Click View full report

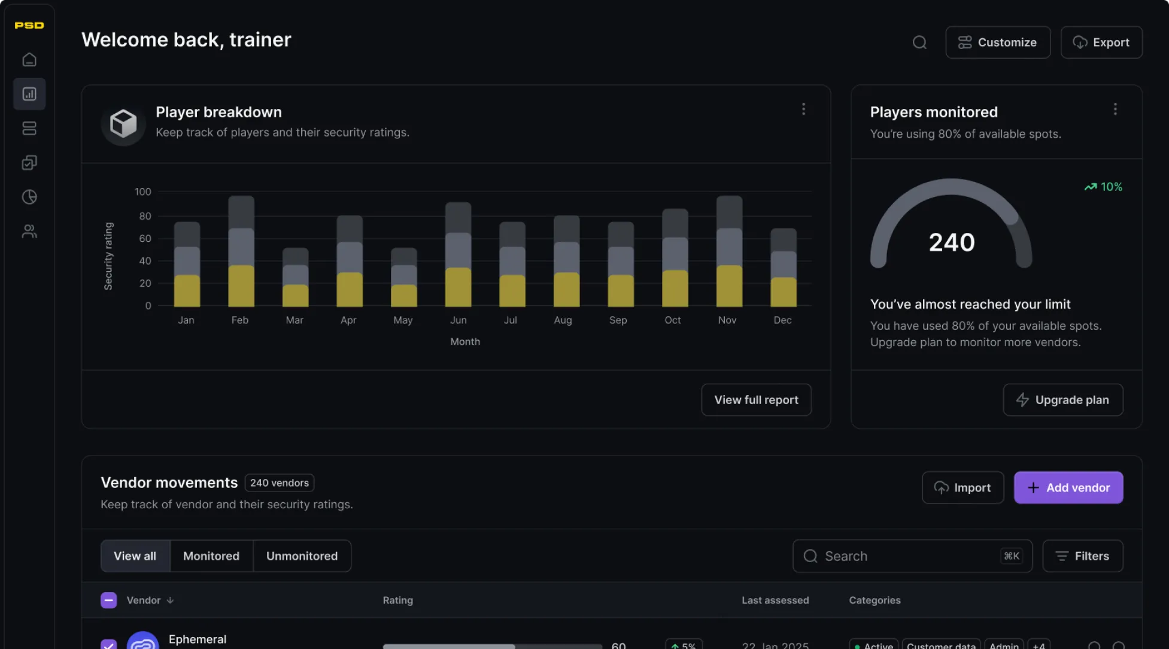[756, 399]
